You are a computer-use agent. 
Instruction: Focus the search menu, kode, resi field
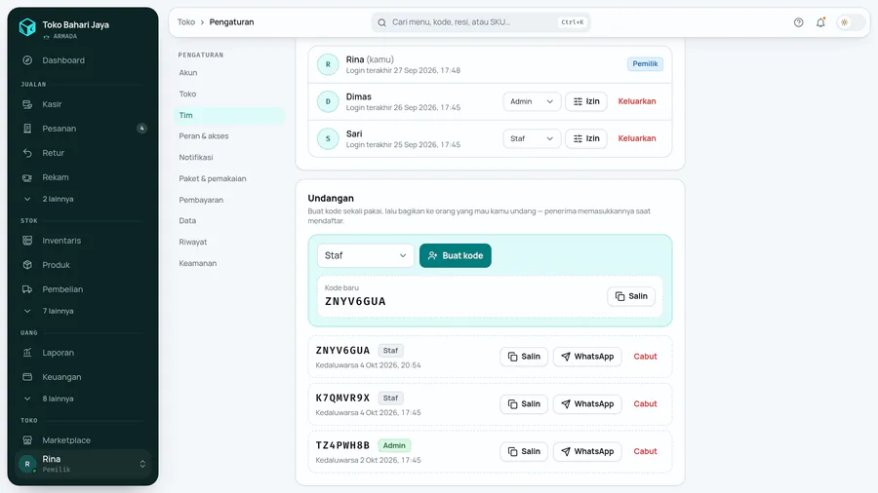coord(480,22)
